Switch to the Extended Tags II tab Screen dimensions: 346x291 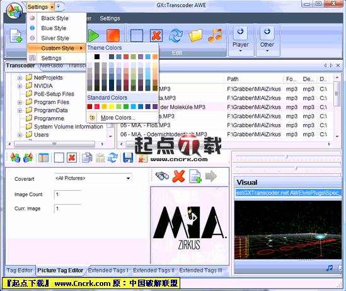pos(154,270)
